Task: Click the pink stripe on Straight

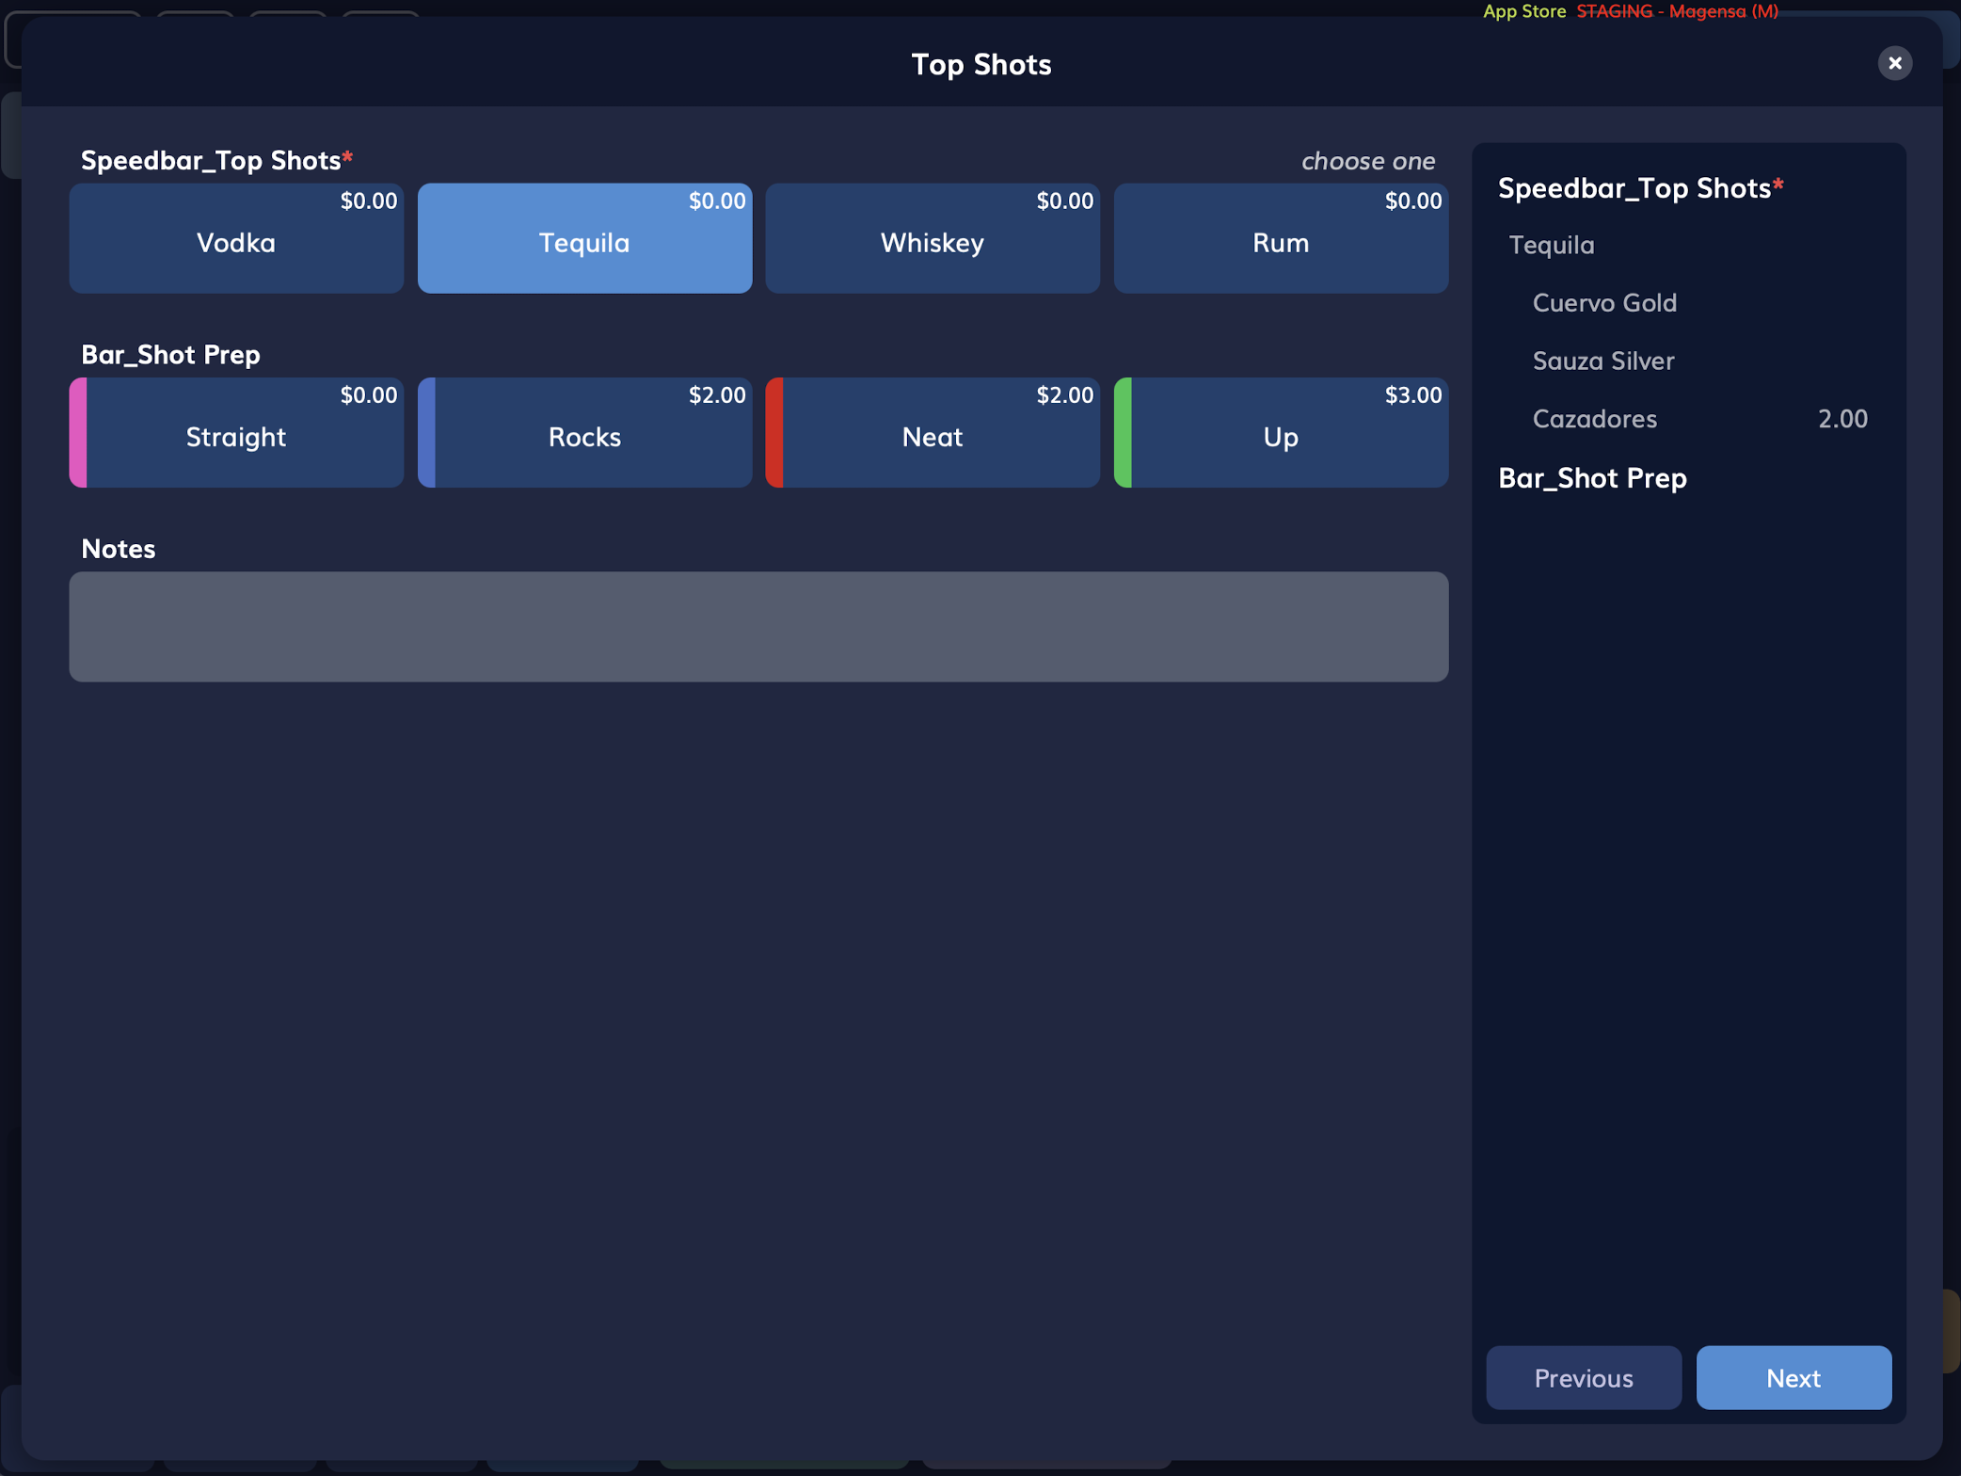Action: (x=76, y=433)
